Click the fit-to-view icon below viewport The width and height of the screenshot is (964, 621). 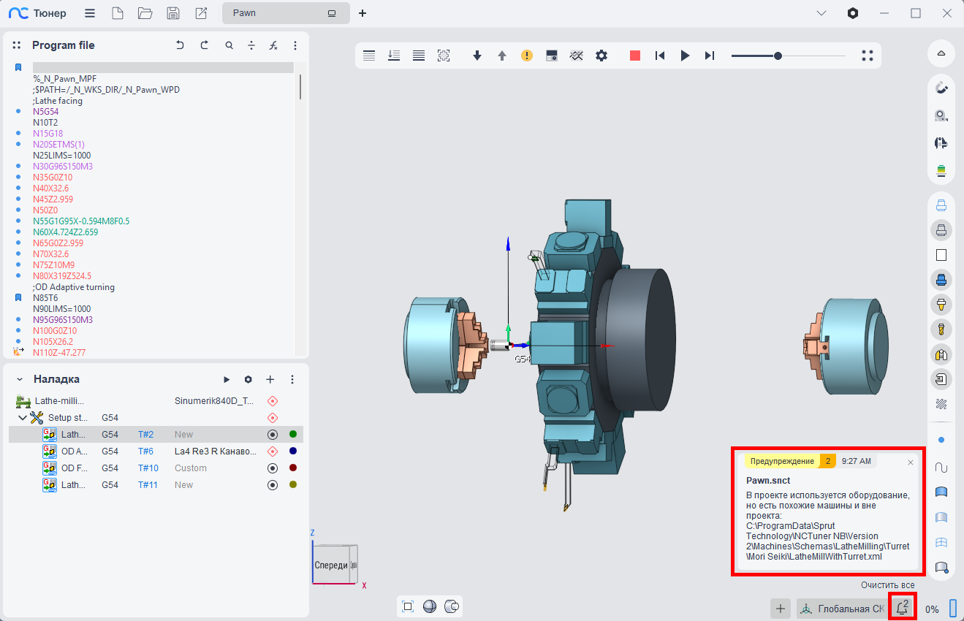click(408, 606)
